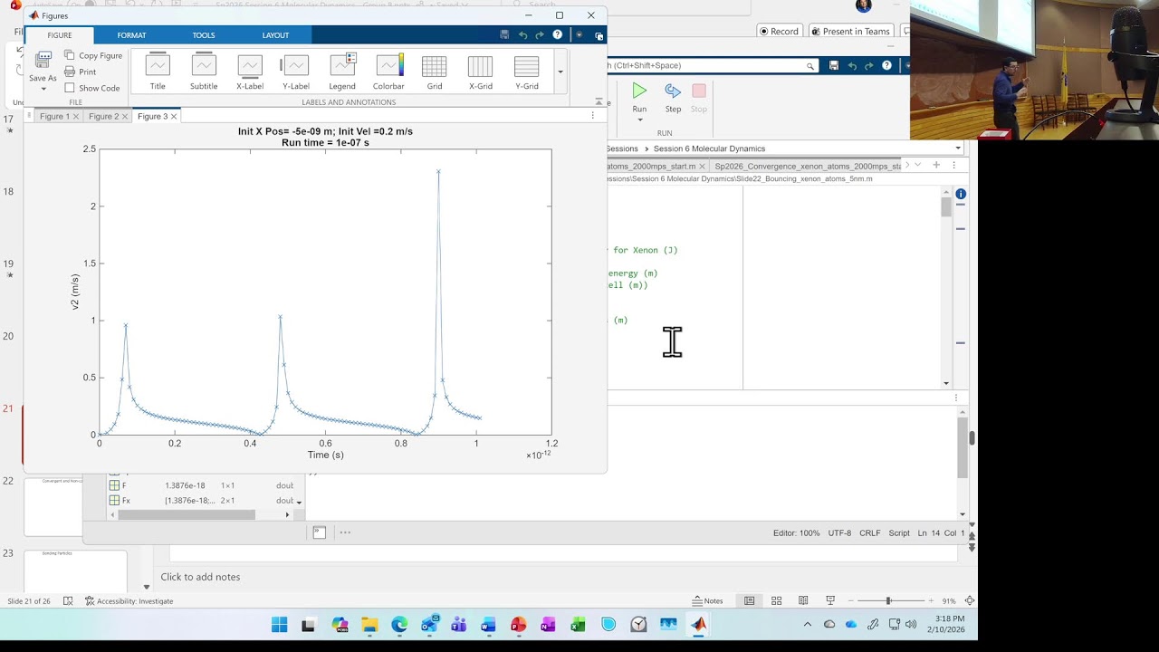This screenshot has width=1159, height=652.
Task: Insert a Legend on the plot
Action: point(342,72)
